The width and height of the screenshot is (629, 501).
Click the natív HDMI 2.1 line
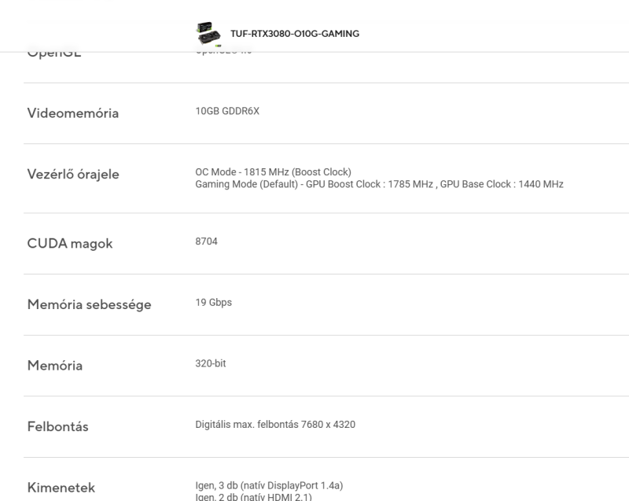tap(253, 497)
